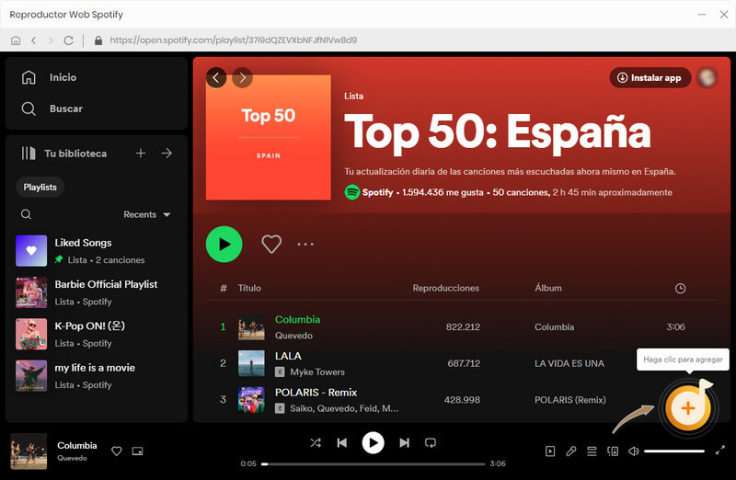Screen dimensions: 736x480
Task: Click the Quevedo artist link in track 1
Action: 293,336
